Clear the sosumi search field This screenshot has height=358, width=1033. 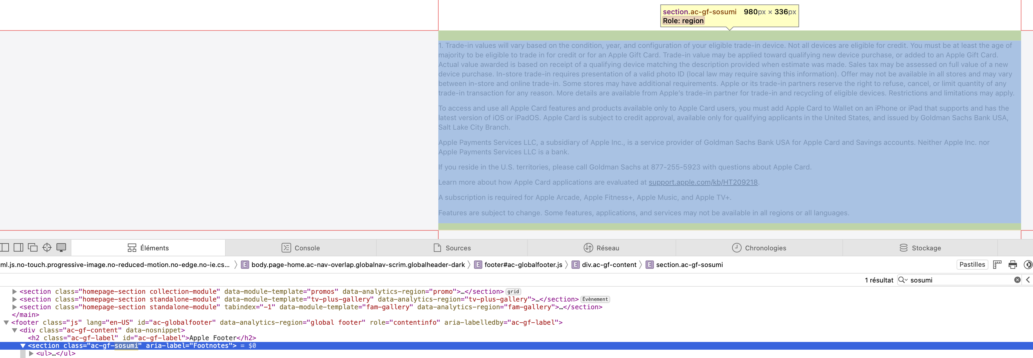tap(1017, 280)
